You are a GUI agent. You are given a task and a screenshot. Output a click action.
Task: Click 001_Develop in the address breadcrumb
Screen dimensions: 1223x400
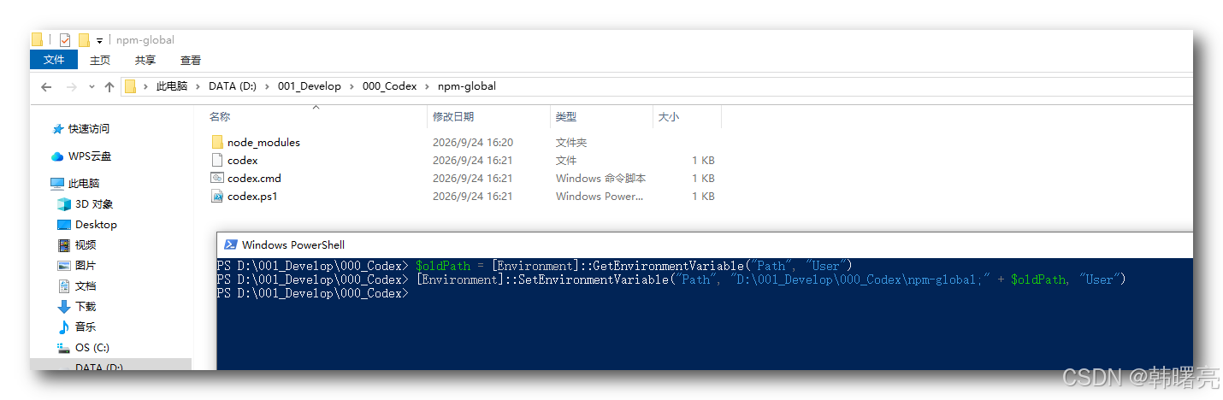click(310, 86)
